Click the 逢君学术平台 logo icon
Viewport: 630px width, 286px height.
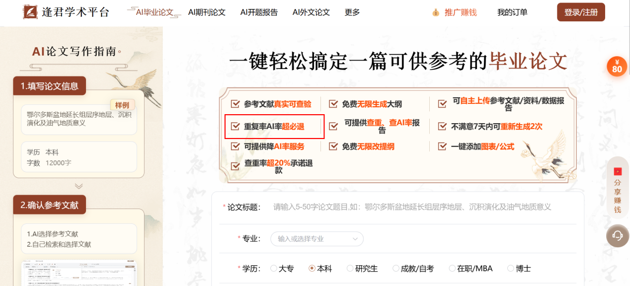(x=31, y=12)
